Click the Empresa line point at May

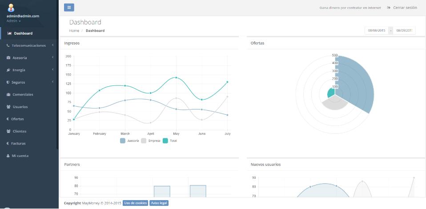click(176, 98)
